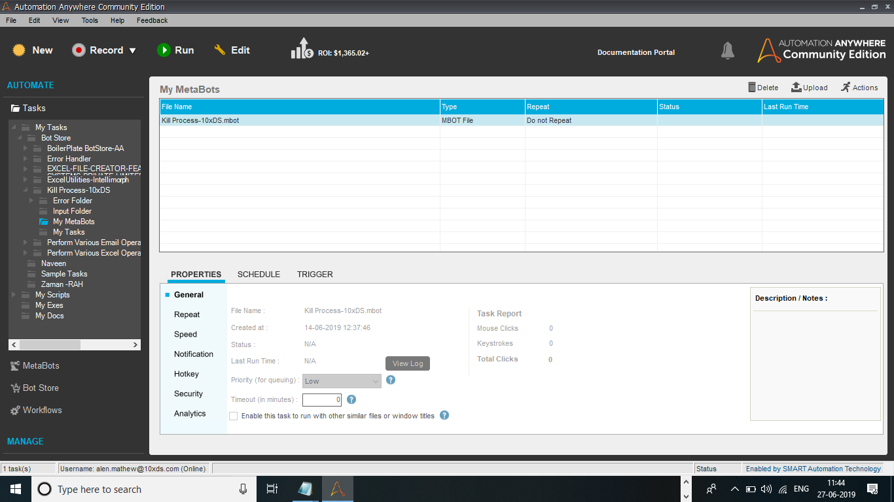The height and width of the screenshot is (502, 894).
Task: Open the ROI chart icon
Action: (x=302, y=49)
